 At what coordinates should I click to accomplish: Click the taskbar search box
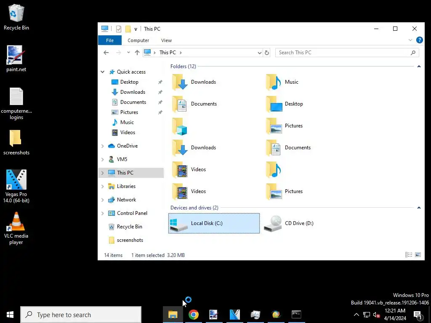[x=81, y=315]
